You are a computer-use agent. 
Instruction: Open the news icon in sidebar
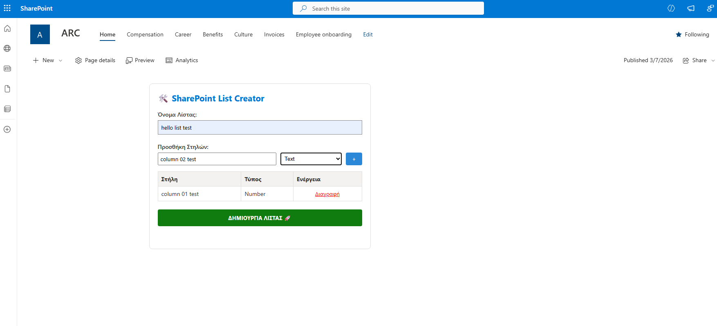tap(7, 68)
